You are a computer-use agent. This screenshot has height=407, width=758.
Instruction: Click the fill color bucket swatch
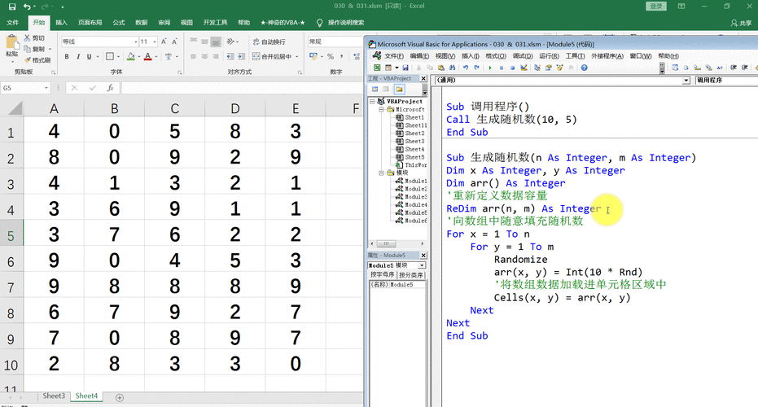coord(130,56)
